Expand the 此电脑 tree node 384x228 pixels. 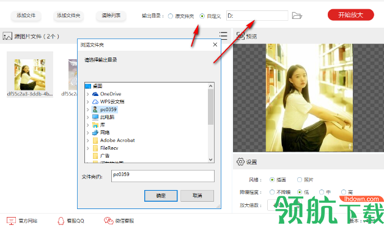click(x=87, y=117)
